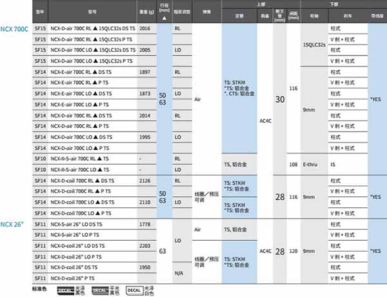
Task: Click the weight value "1897"
Action: [x=144, y=72]
